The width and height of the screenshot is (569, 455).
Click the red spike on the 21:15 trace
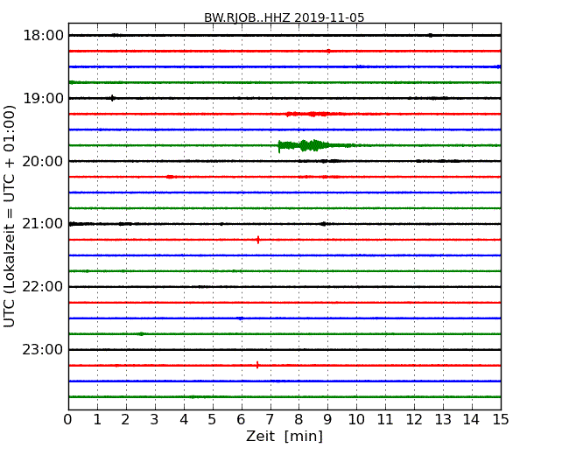pyautogui.click(x=258, y=240)
